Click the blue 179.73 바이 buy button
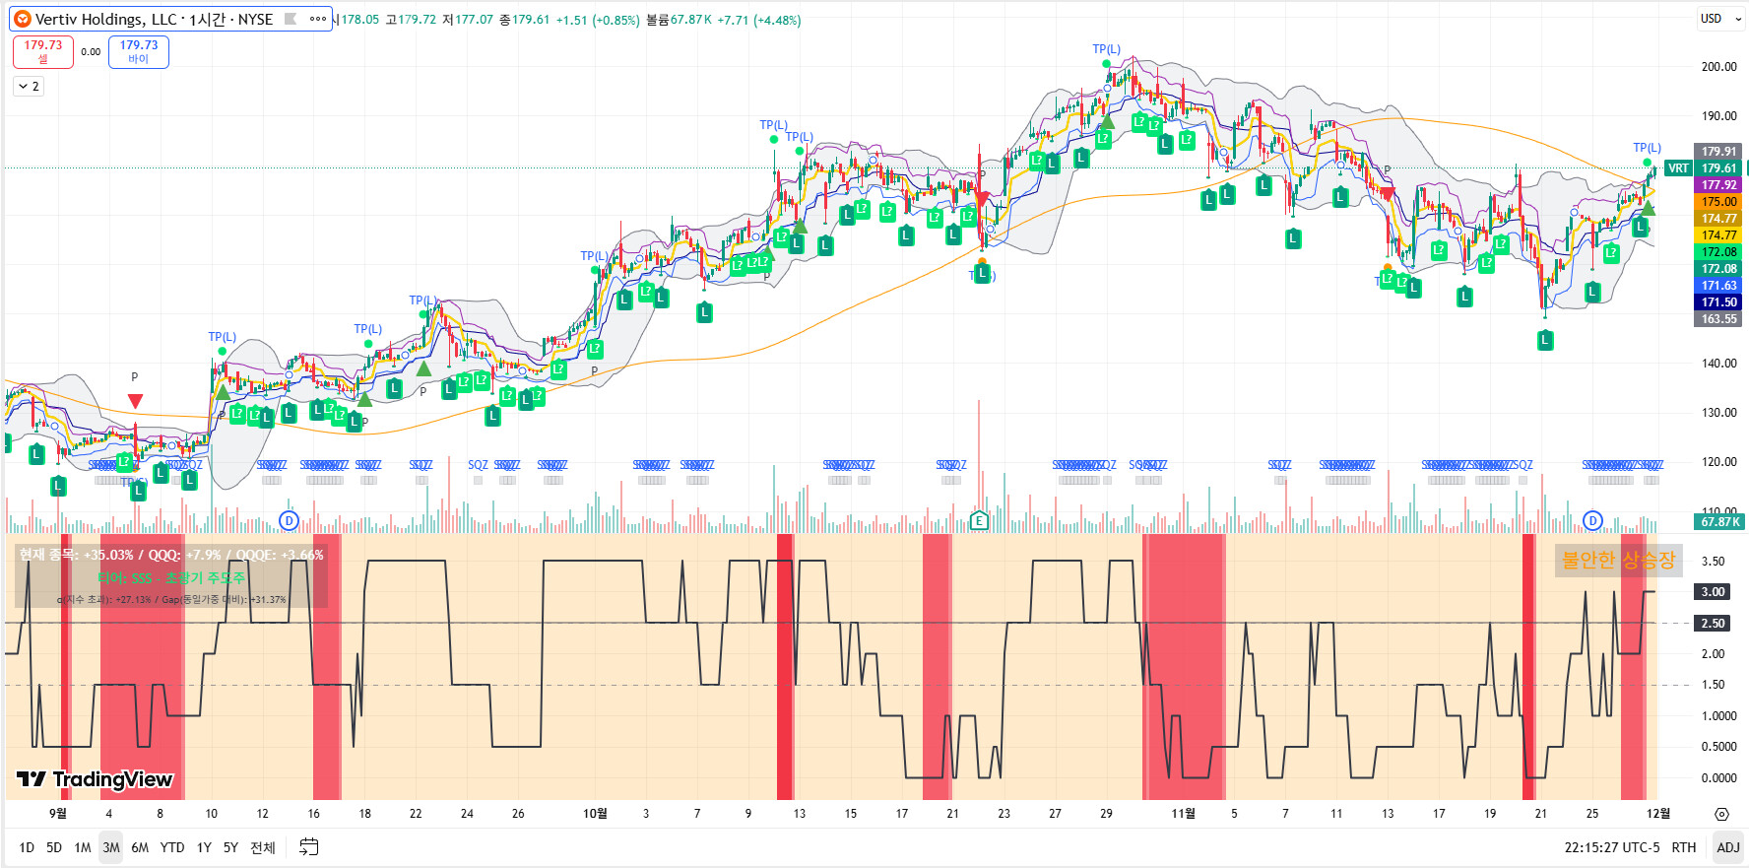1749x868 pixels. click(139, 51)
